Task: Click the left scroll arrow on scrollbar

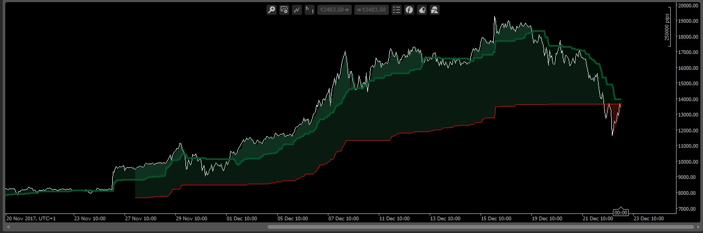Action: 7,227
